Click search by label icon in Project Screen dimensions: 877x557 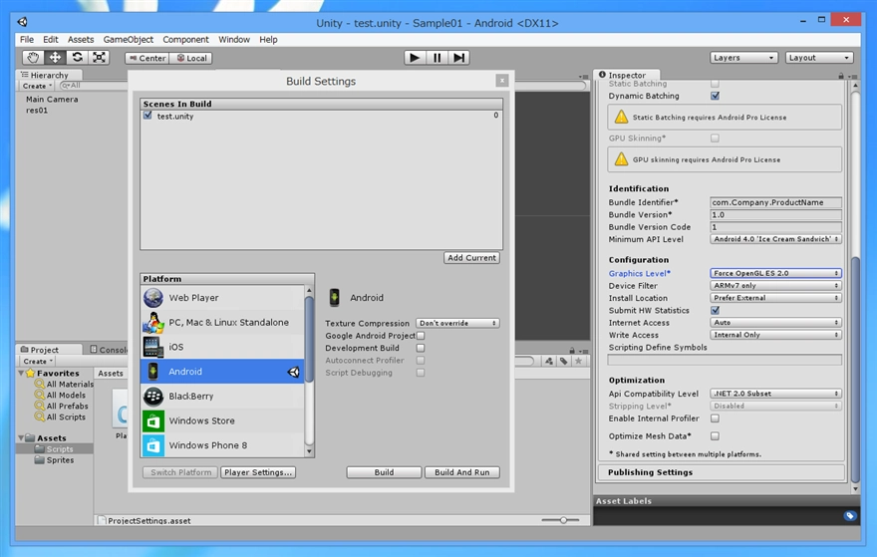(564, 362)
